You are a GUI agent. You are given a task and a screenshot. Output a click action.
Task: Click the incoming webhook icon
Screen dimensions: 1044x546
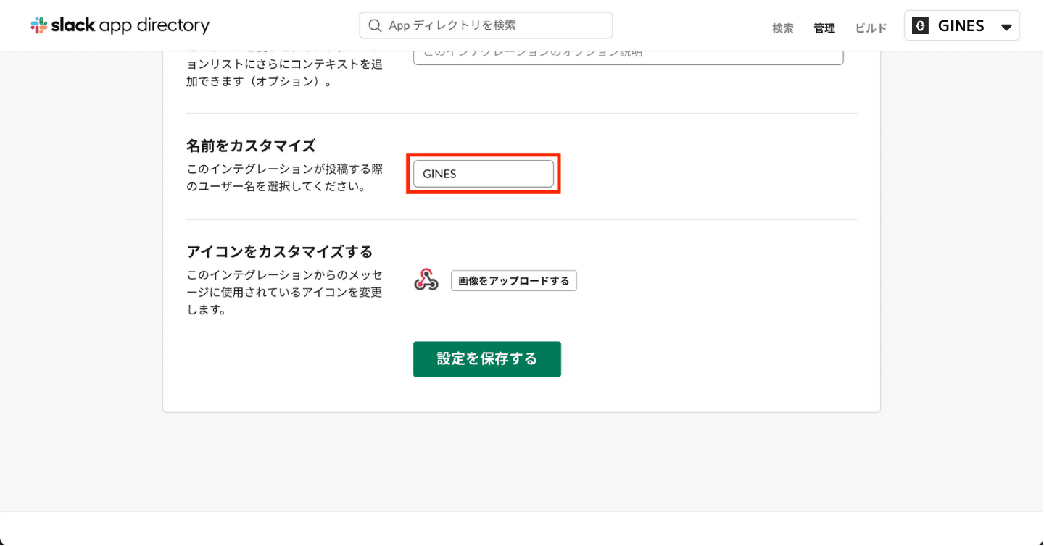(426, 280)
